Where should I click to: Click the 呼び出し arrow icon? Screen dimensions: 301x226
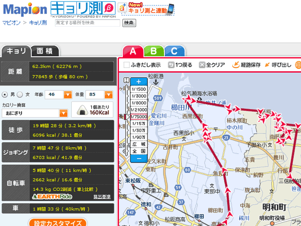tap(267, 65)
